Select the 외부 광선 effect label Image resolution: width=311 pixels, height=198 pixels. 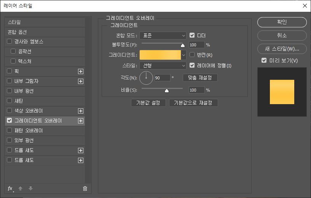pos(24,140)
